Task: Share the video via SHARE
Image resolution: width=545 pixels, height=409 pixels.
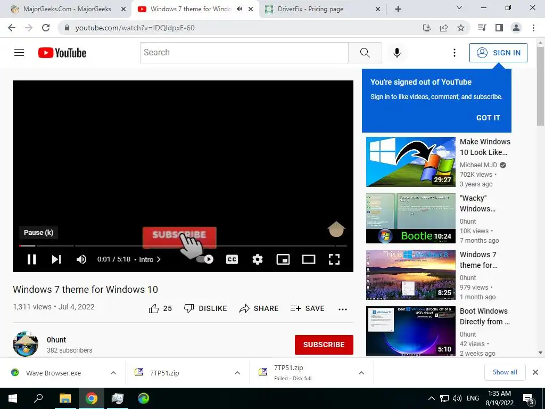Action: 259,308
